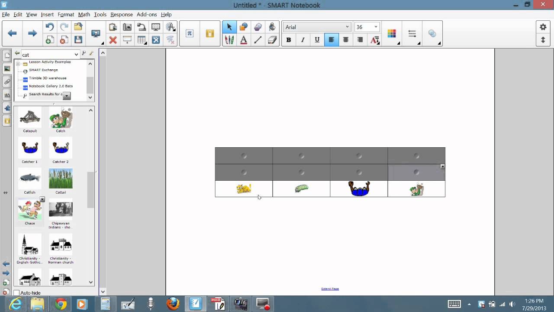
Task: Open the color palette picker
Action: pos(391,33)
